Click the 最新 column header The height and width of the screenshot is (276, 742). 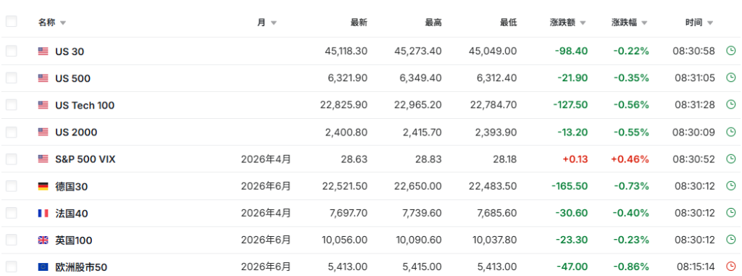coord(359,22)
